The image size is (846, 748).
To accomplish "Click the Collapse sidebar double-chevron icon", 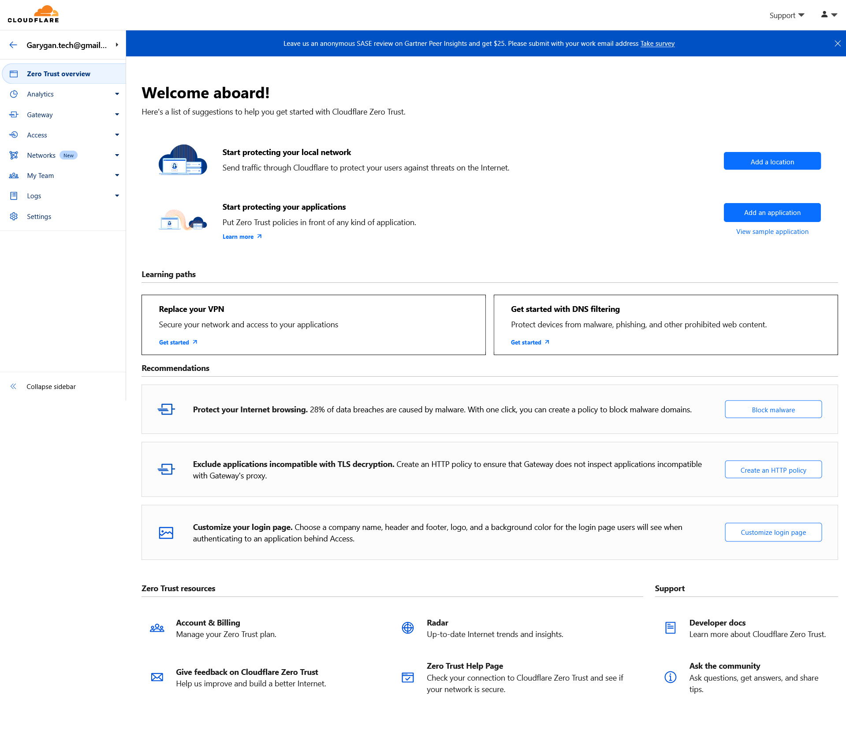I will click(13, 386).
